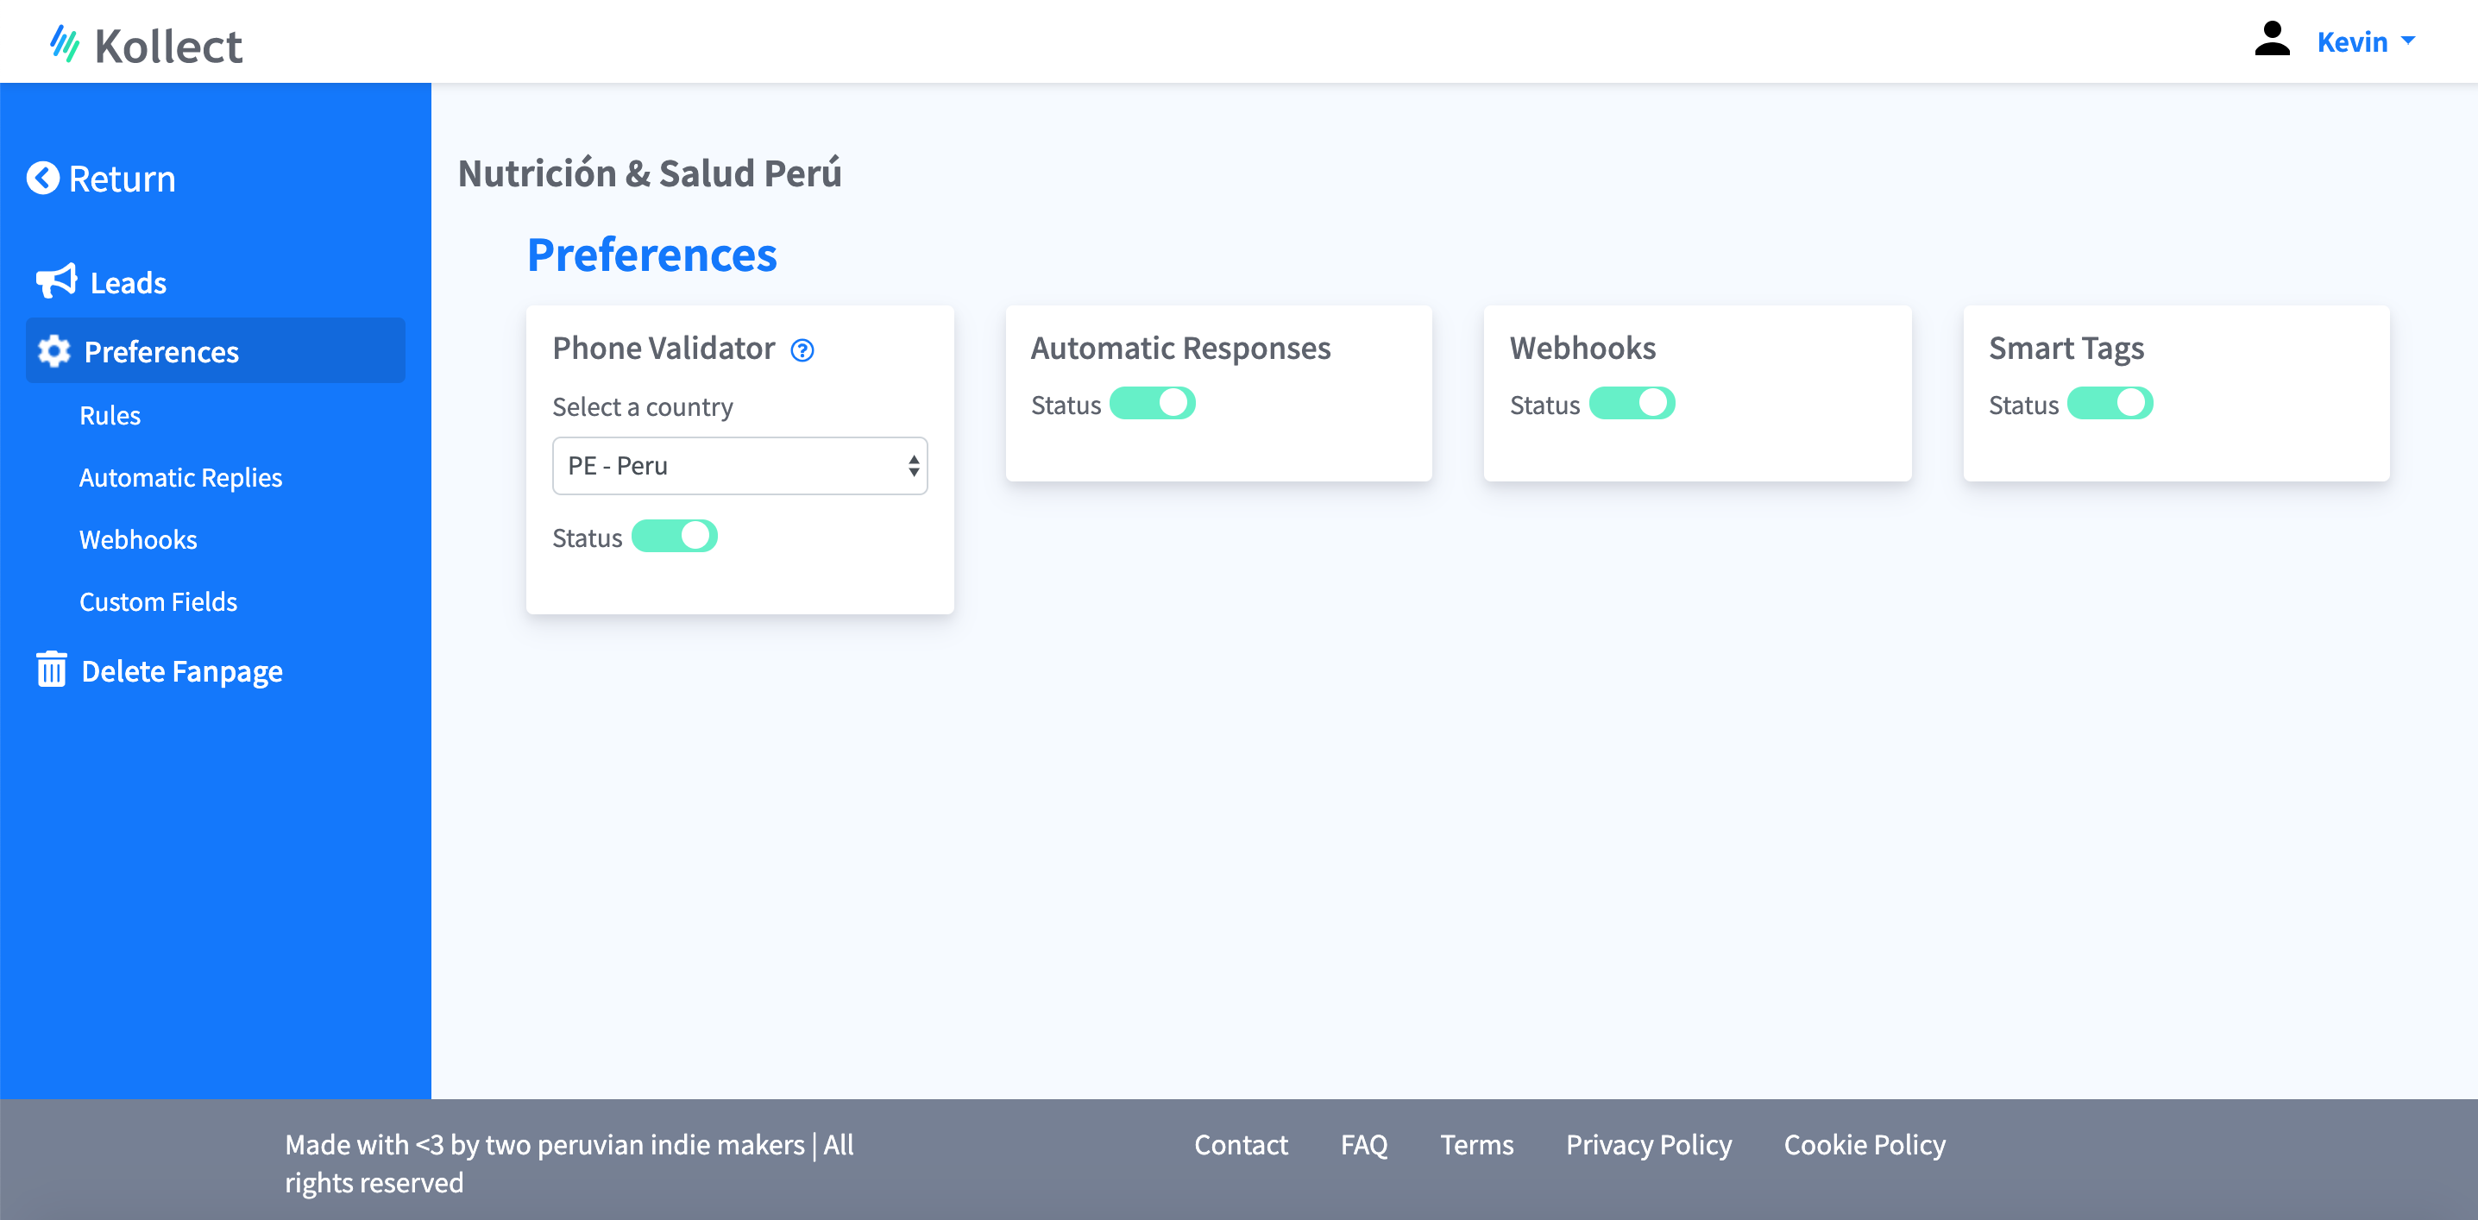Click the Leads megaphone icon
This screenshot has height=1220, width=2478.
56,281
